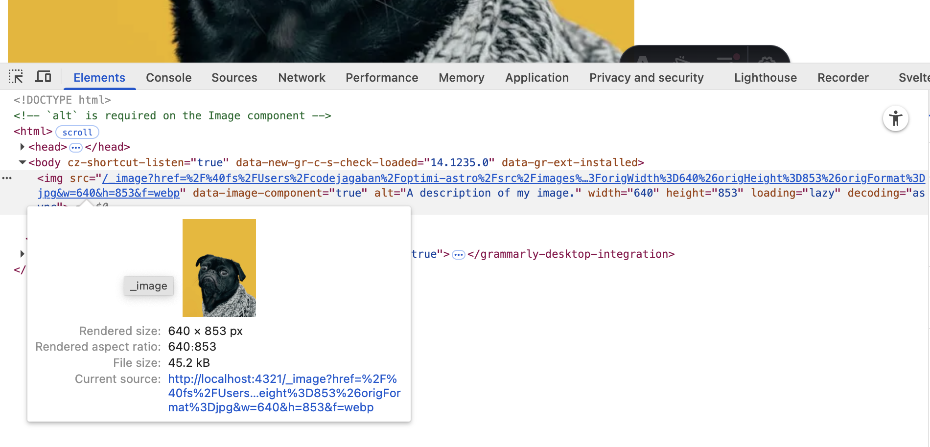This screenshot has height=447, width=930.
Task: Switch to the Recorder tab
Action: point(843,77)
